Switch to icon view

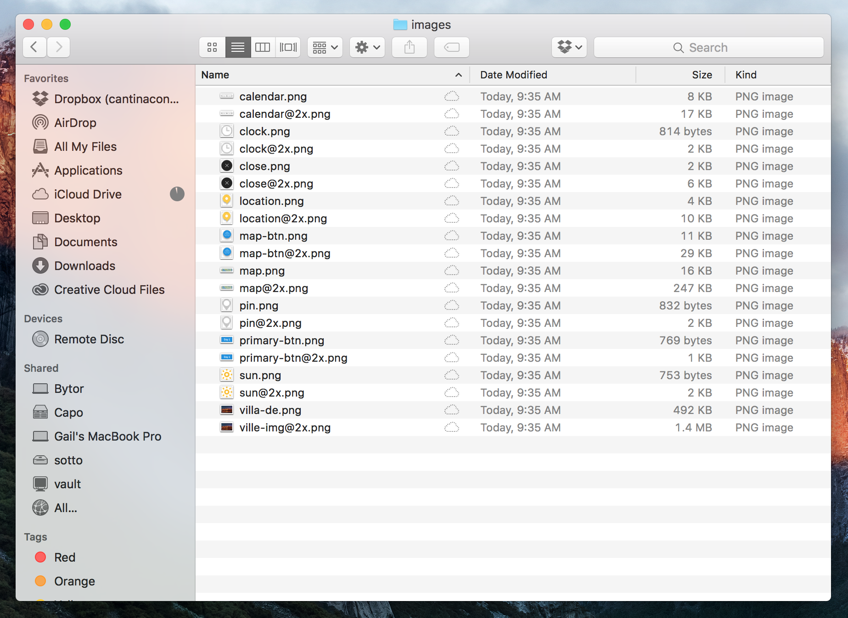tap(212, 47)
